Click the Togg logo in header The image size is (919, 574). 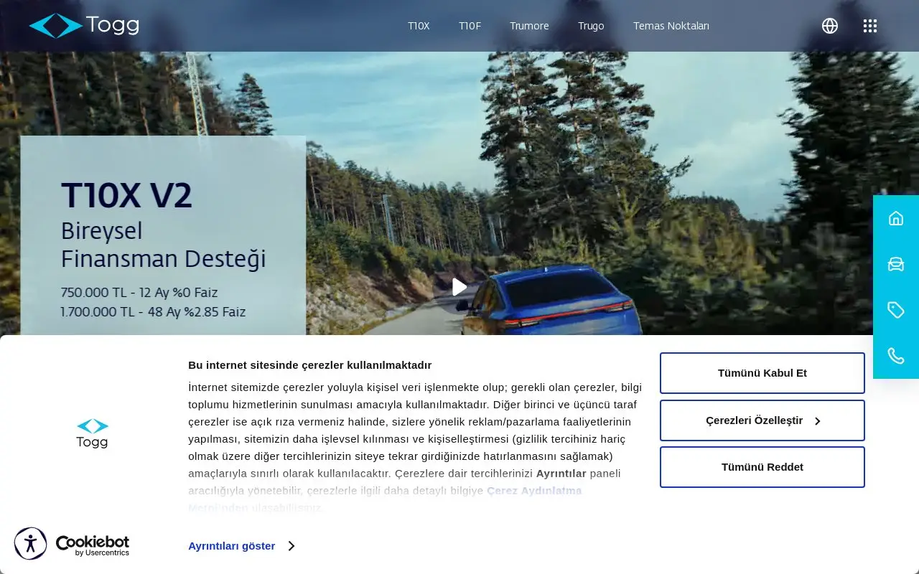coord(84,25)
